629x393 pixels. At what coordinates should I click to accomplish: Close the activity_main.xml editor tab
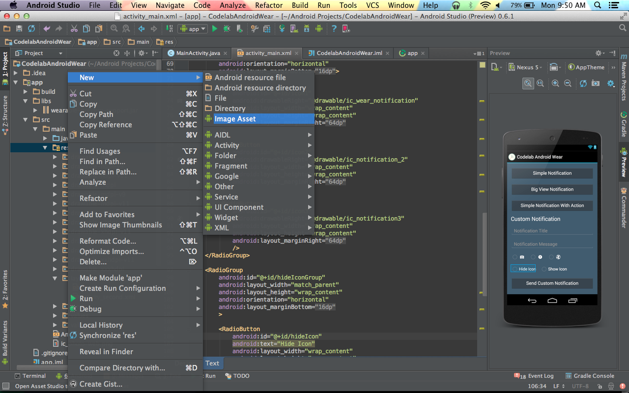click(x=297, y=53)
